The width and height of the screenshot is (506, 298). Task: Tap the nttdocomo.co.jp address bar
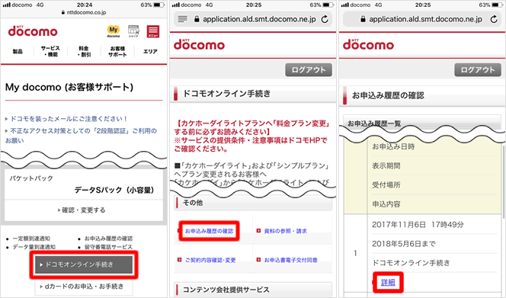click(84, 12)
